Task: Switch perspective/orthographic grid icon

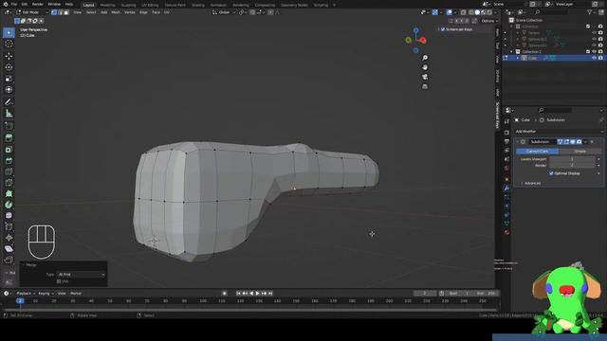Action: (x=425, y=86)
